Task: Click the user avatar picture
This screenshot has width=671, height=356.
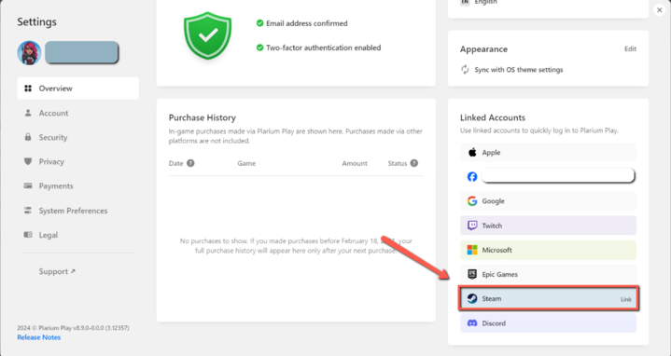Action: (x=29, y=53)
